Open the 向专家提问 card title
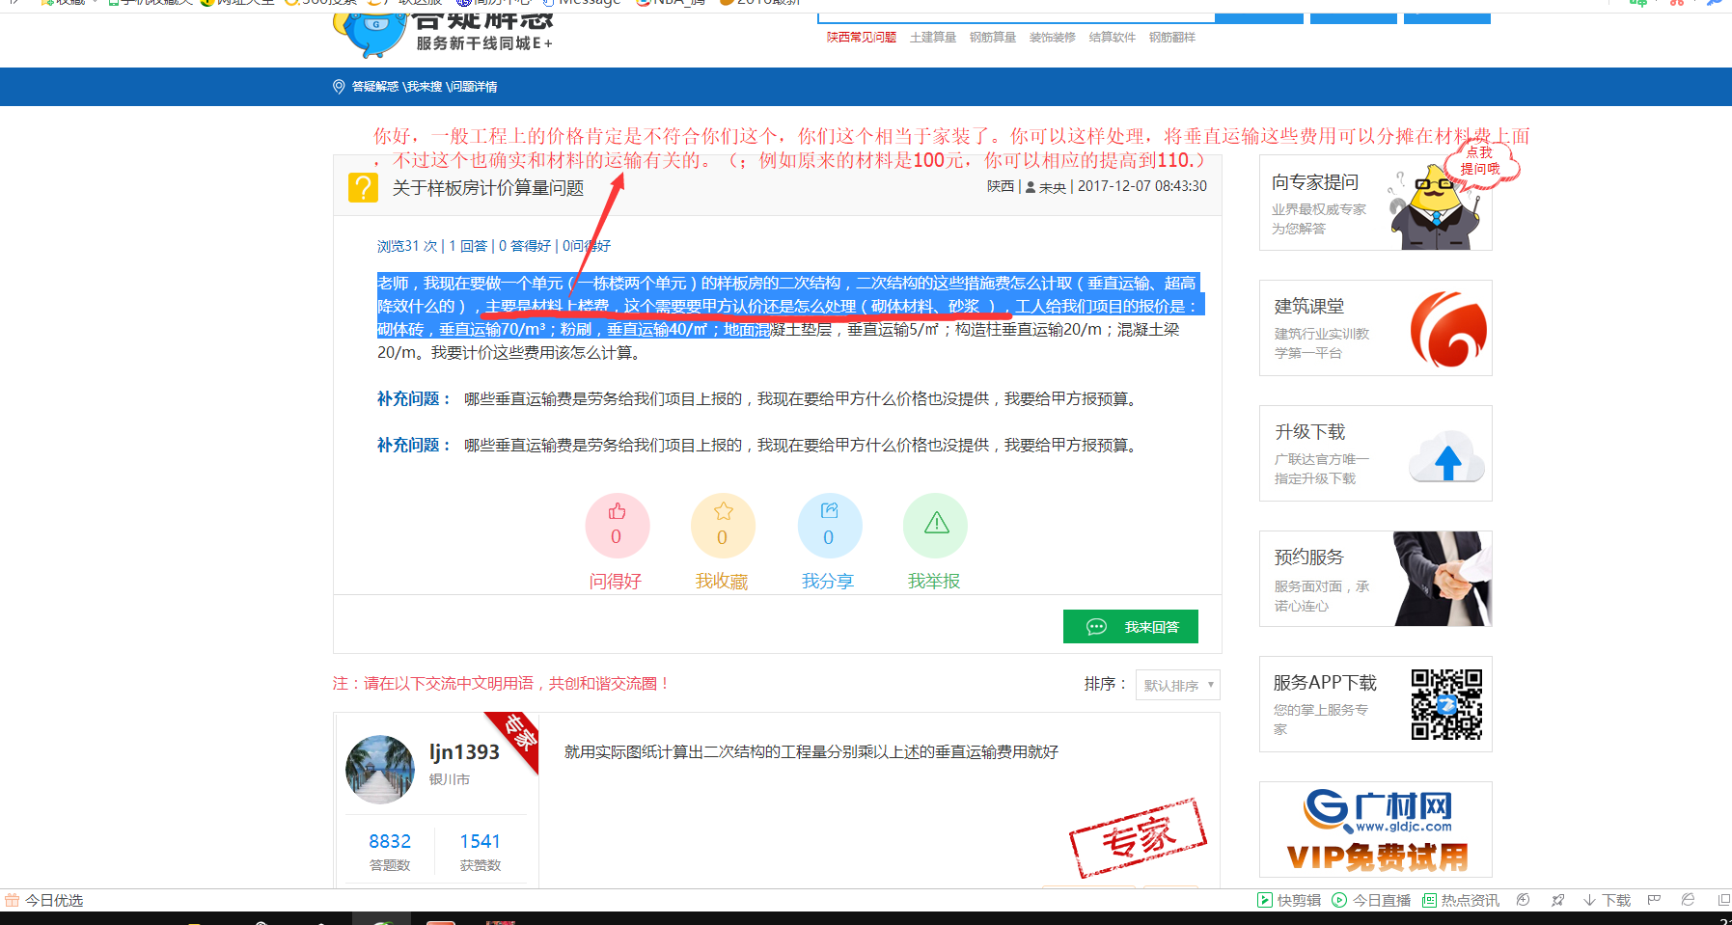This screenshot has height=925, width=1732. [x=1315, y=182]
